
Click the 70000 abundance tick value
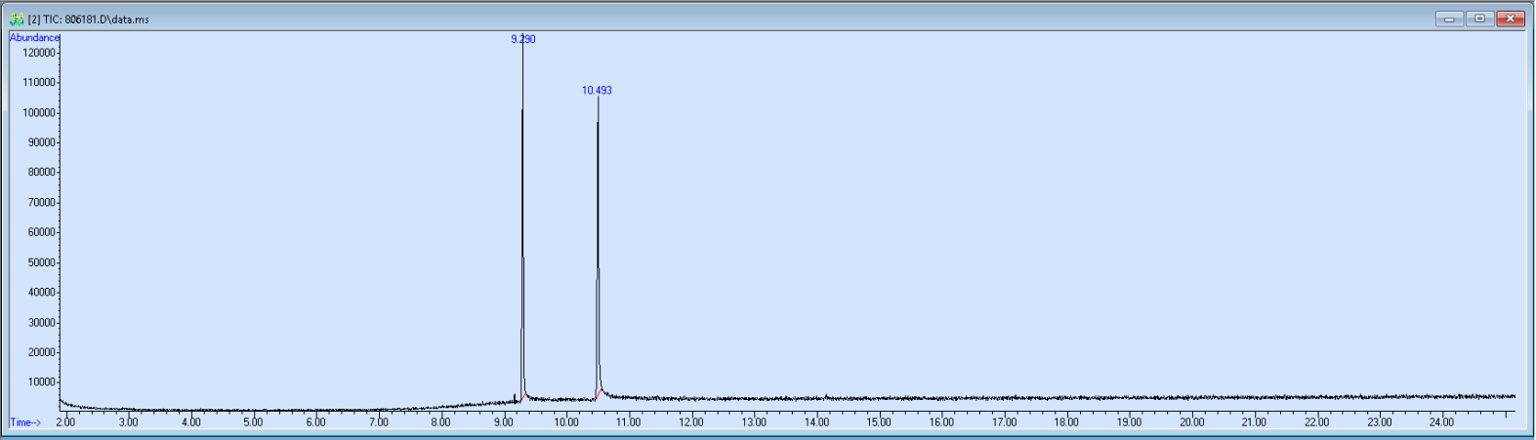click(x=41, y=202)
